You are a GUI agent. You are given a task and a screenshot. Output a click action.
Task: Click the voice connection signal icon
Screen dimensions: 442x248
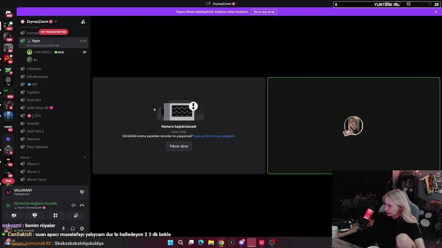pyautogui.click(x=8, y=205)
